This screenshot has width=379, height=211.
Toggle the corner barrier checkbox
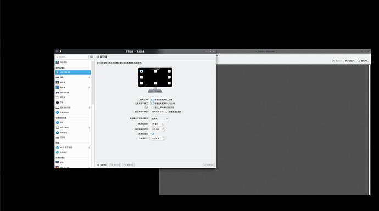point(153,134)
